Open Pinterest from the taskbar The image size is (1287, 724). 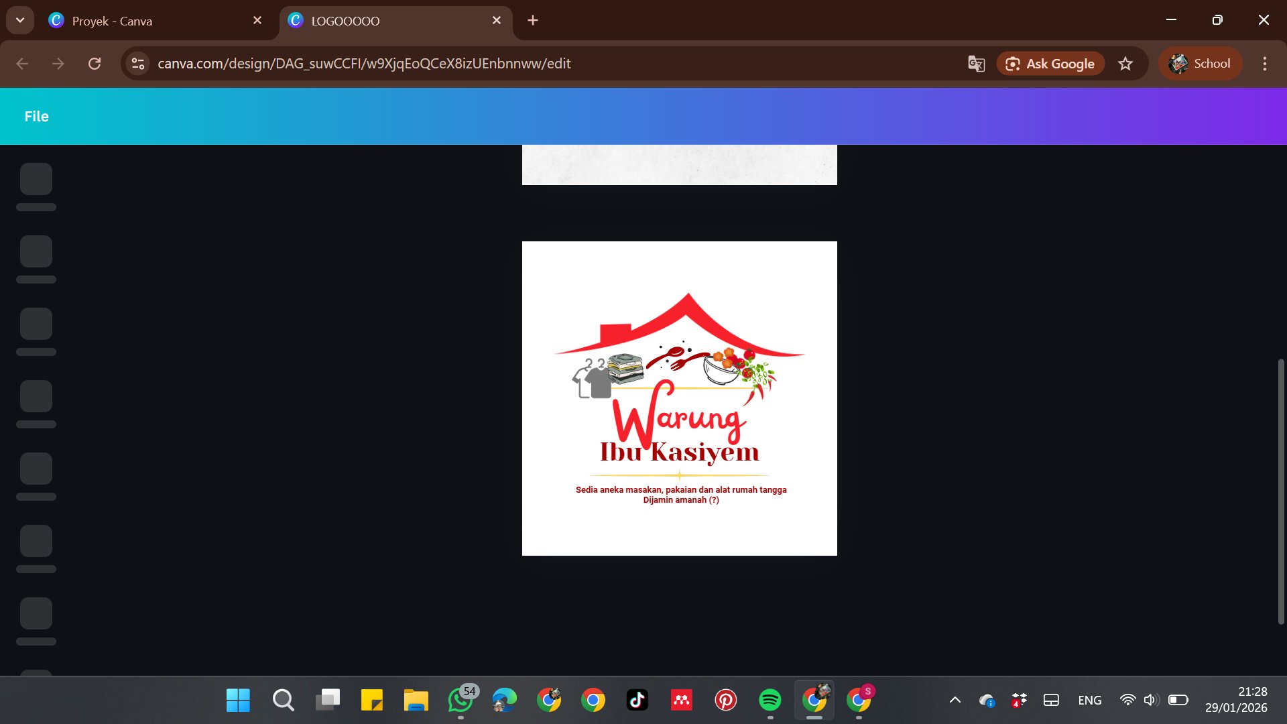pyautogui.click(x=725, y=700)
